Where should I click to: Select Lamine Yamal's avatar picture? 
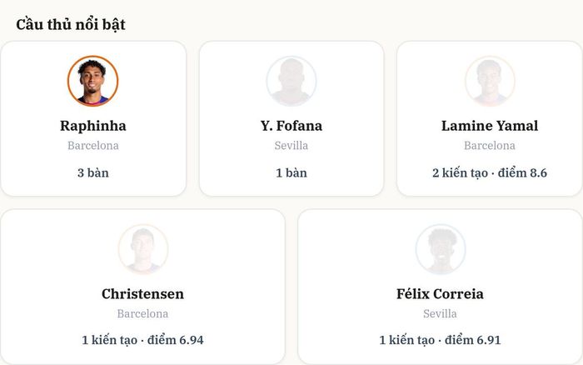(x=490, y=81)
